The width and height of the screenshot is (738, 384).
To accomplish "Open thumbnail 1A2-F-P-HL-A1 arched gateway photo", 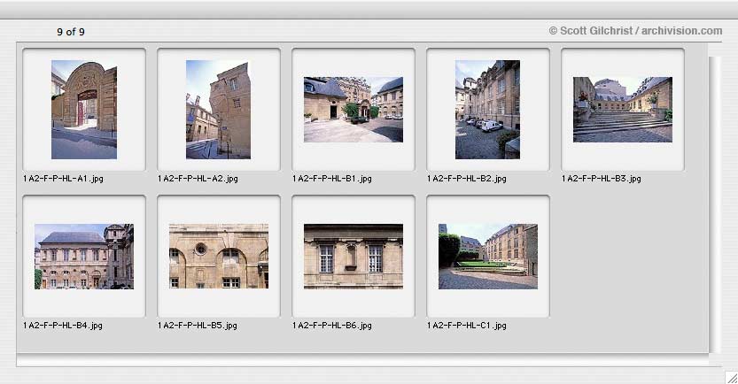I will 84,110.
